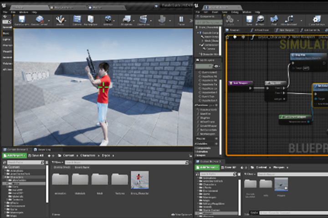Open the Asset menu in the blueprint editor
Screen dimensions: 328x218
click(215, 12)
